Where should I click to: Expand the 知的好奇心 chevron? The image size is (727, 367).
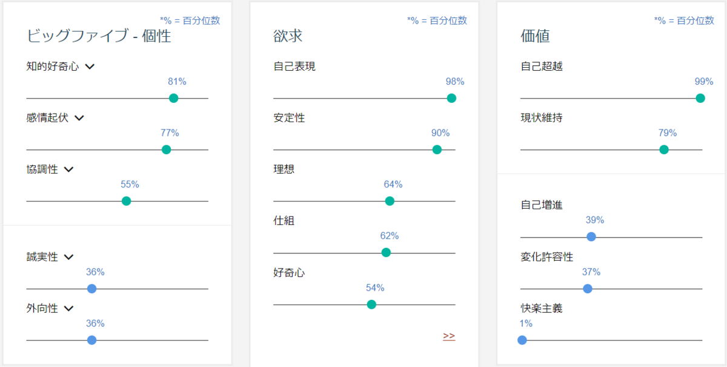[90, 67]
